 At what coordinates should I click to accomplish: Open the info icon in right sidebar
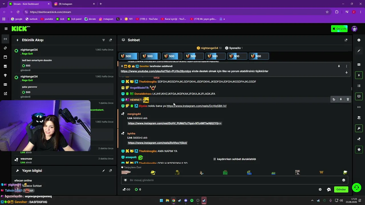tap(359, 40)
